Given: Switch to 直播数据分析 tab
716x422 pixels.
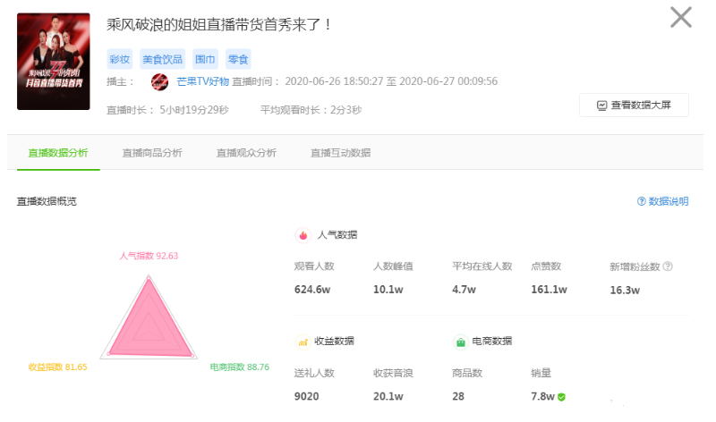Looking at the screenshot, I should point(58,153).
